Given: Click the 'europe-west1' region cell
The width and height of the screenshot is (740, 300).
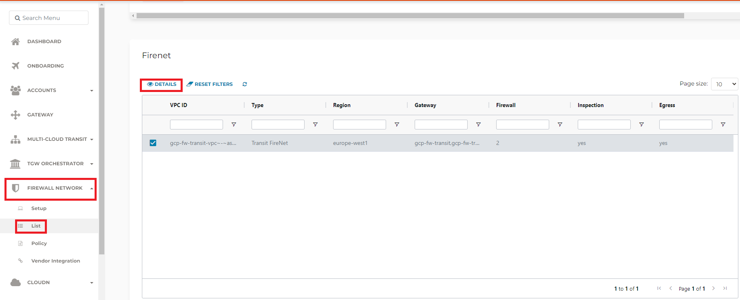Looking at the screenshot, I should pos(350,143).
